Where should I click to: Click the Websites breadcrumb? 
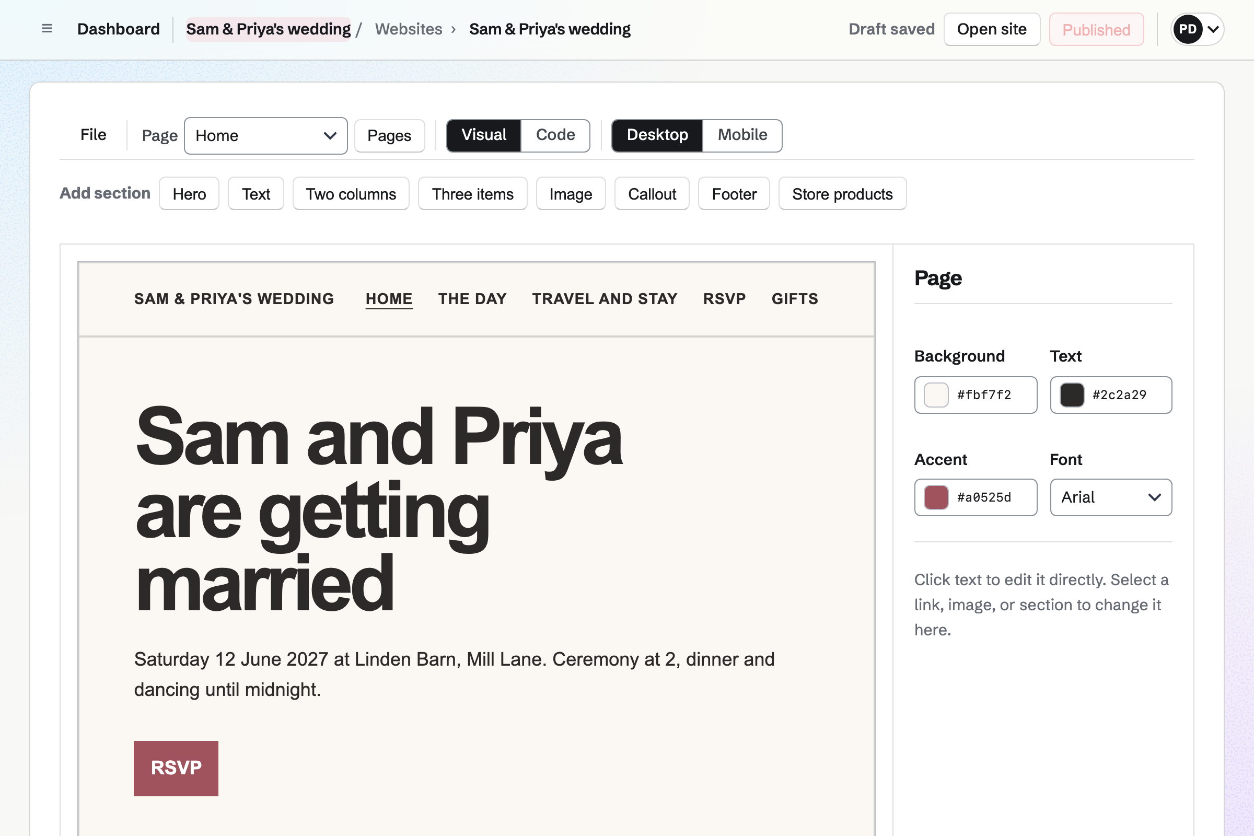pyautogui.click(x=409, y=29)
